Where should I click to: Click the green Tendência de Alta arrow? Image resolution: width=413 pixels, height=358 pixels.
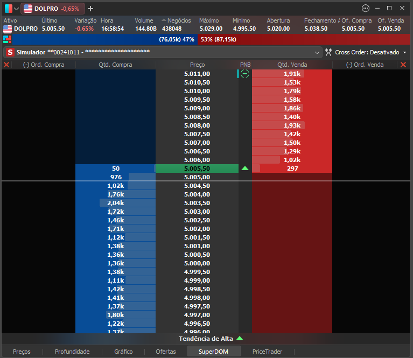click(x=240, y=338)
